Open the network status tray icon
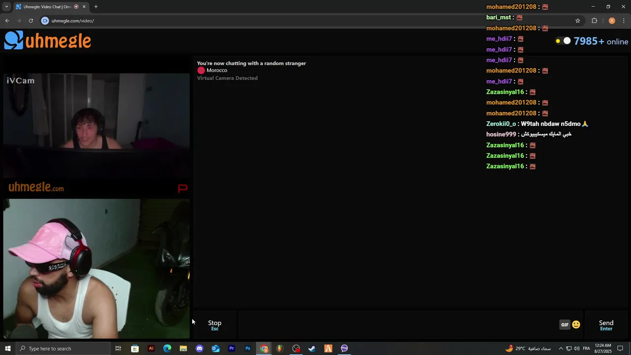The width and height of the screenshot is (631, 355). [x=568, y=349]
